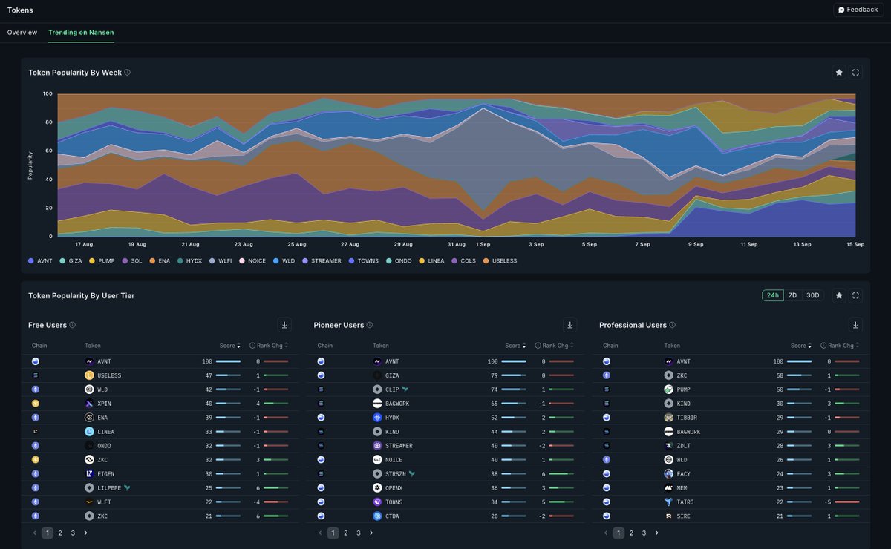891x549 pixels.
Task: Open the info tooltip beside Token Popularity By Week
Action: pyautogui.click(x=126, y=72)
